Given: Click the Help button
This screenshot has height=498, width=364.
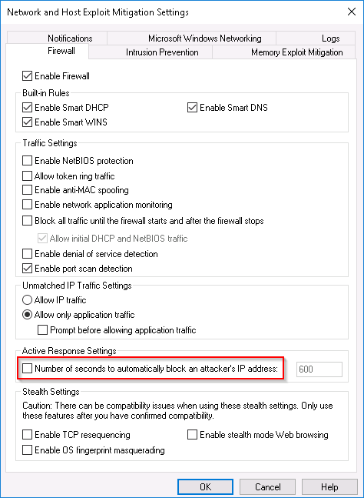Looking at the screenshot, I should coord(329,487).
